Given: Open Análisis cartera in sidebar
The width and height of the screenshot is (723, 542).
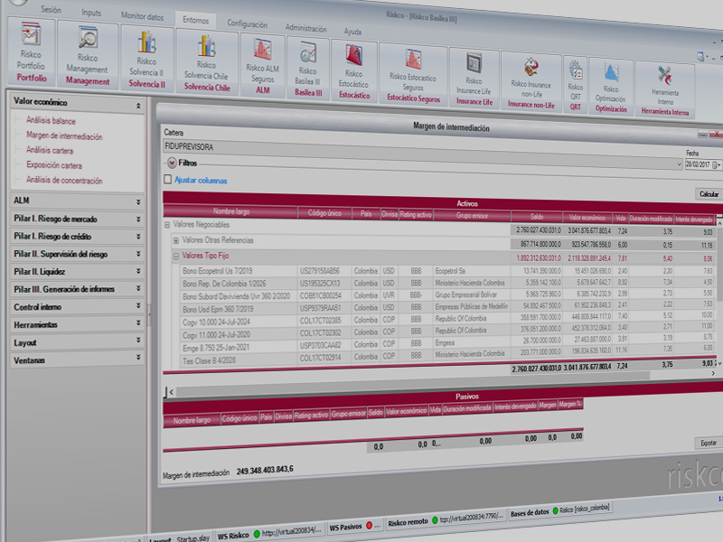Looking at the screenshot, I should pos(50,150).
